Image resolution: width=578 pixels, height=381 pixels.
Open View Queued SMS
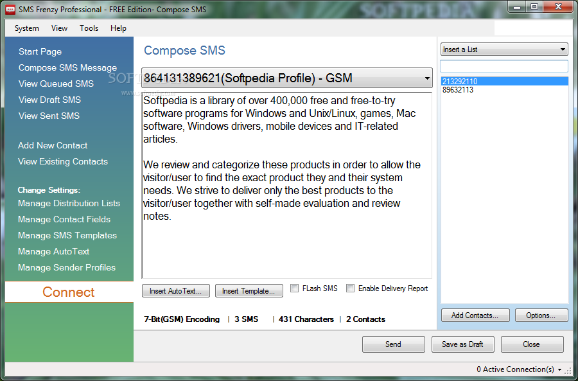pos(56,84)
